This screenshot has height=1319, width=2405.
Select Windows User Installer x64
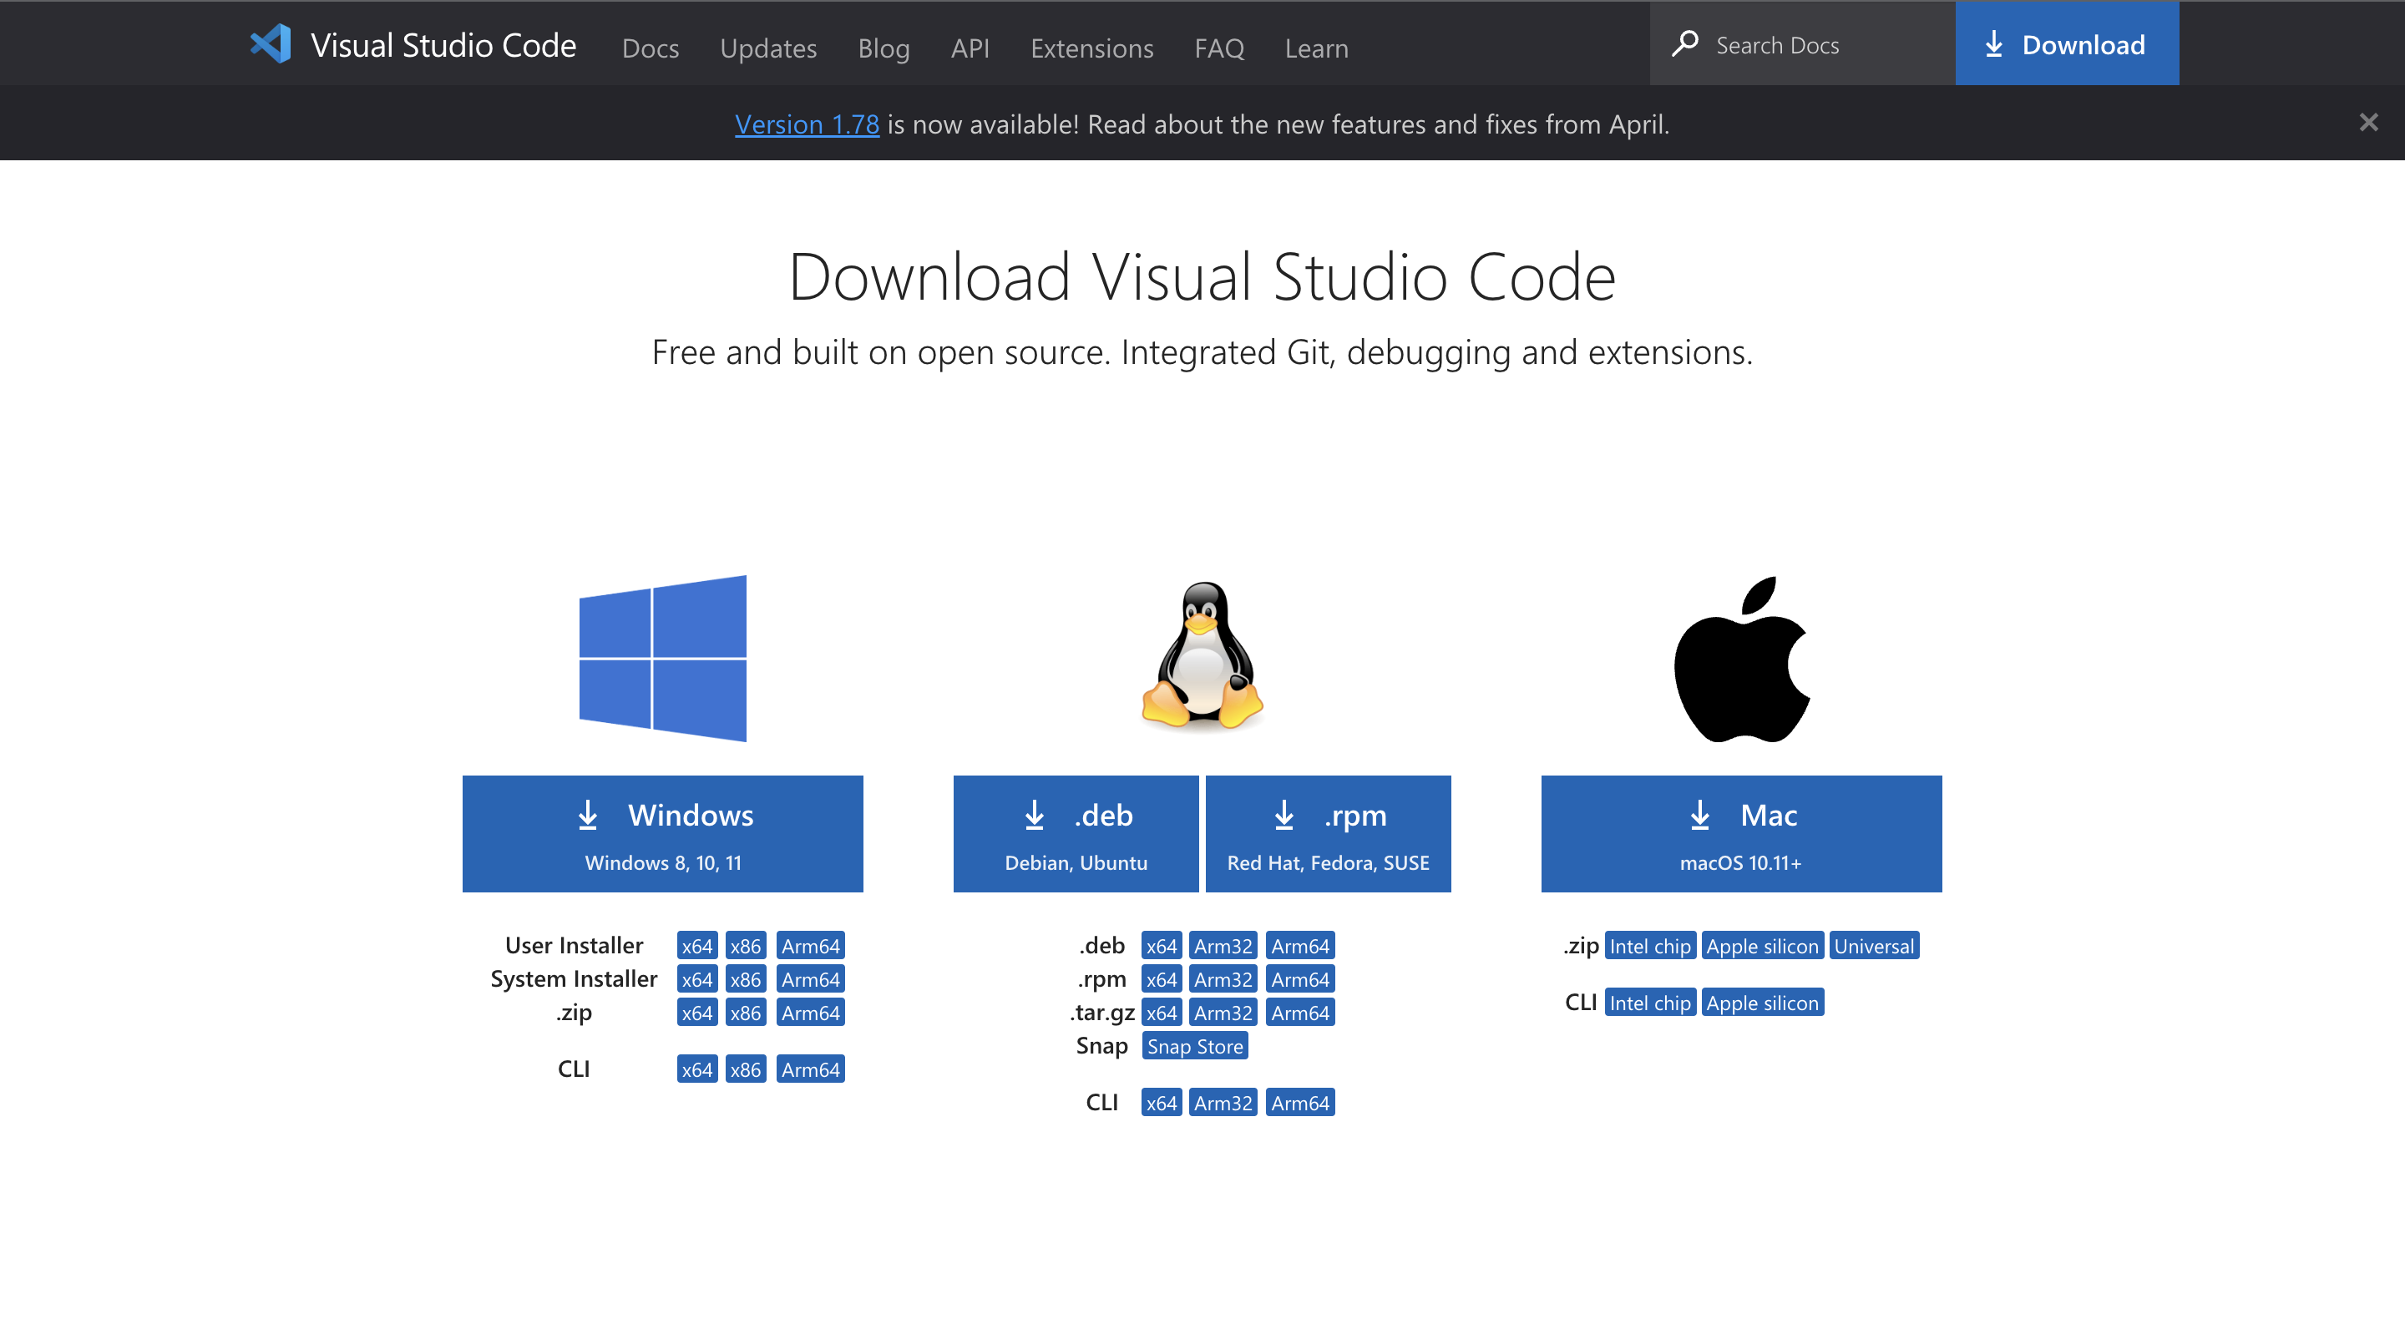tap(697, 946)
